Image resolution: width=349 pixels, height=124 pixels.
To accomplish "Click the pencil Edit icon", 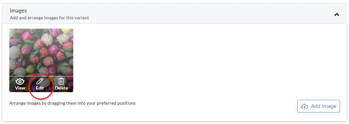I will (x=40, y=81).
